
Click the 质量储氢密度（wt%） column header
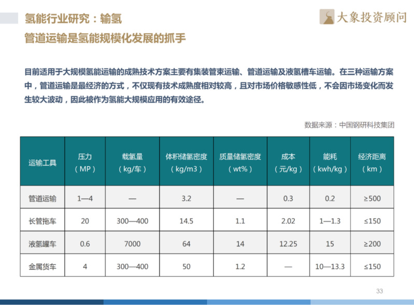tap(239, 162)
